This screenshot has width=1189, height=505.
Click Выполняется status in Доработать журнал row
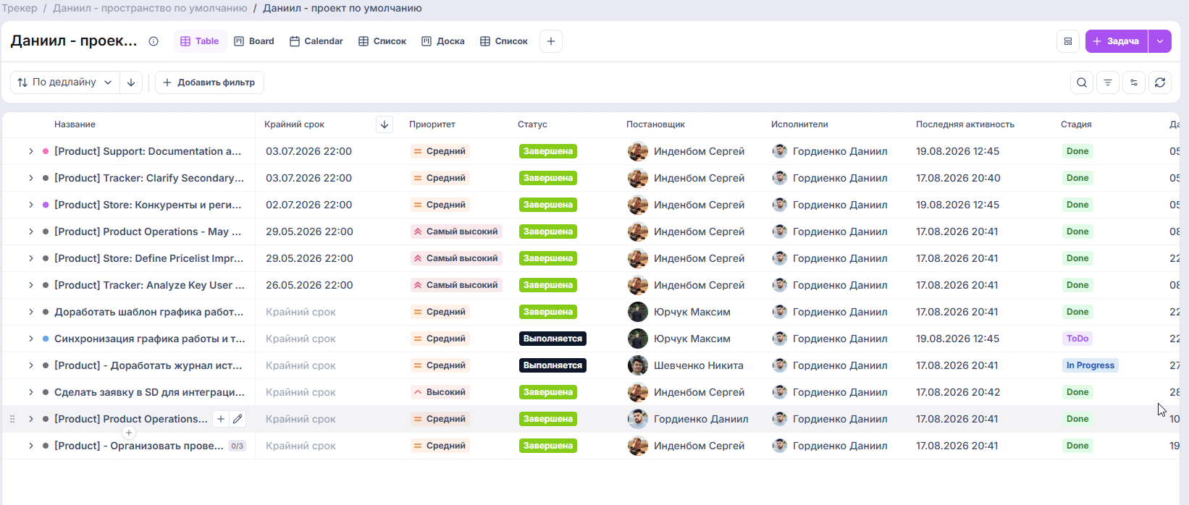tap(553, 365)
